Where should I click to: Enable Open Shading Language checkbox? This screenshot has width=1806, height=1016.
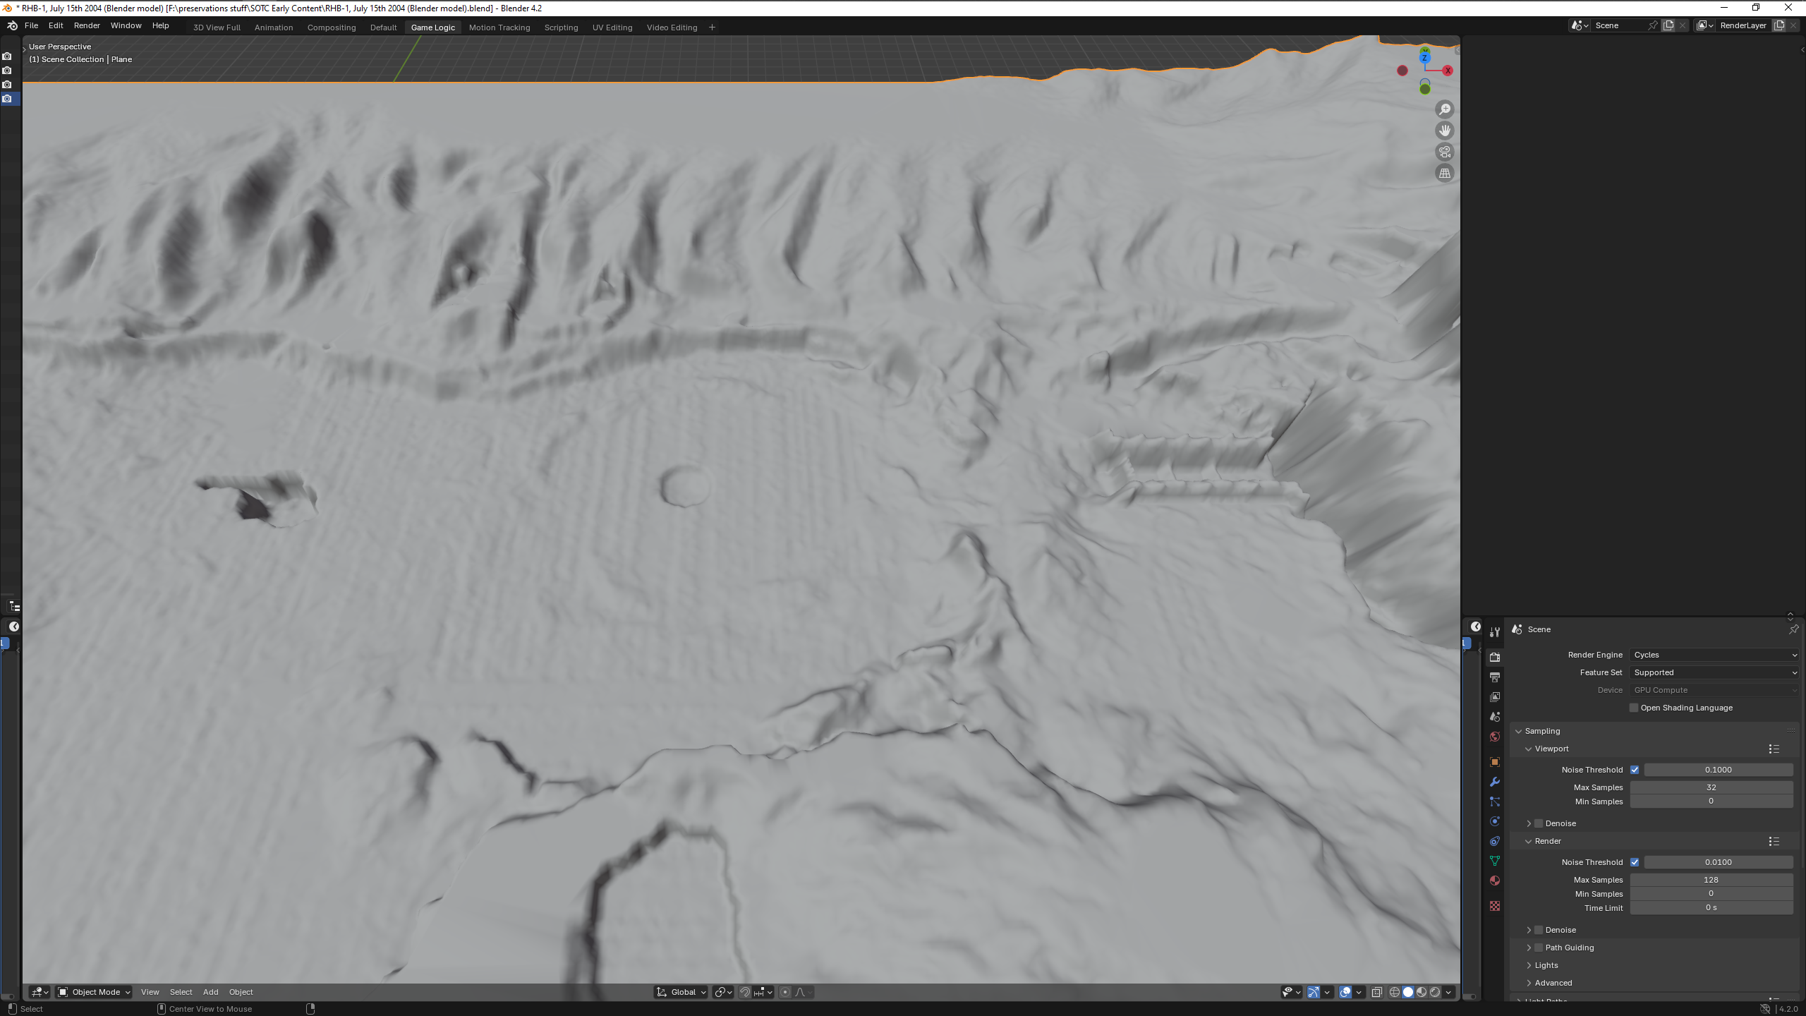tap(1634, 708)
